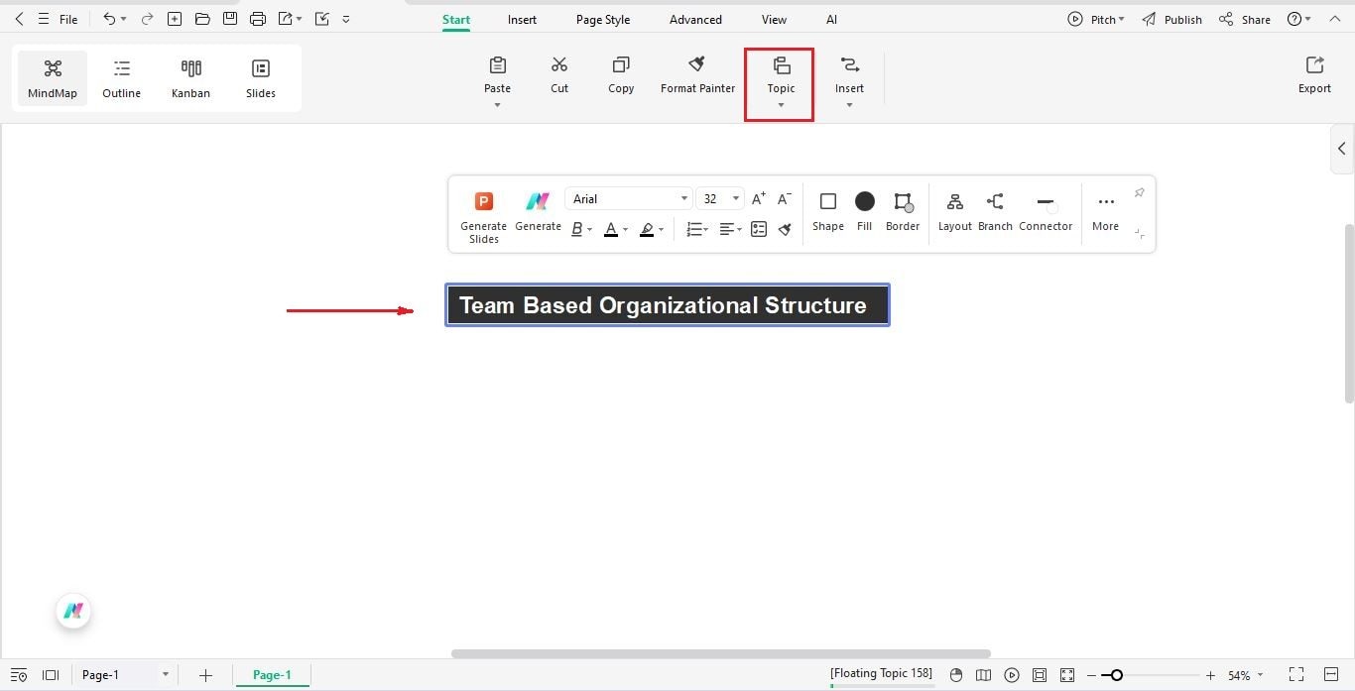
Task: Switch to Outline view mode
Action: coord(122,78)
